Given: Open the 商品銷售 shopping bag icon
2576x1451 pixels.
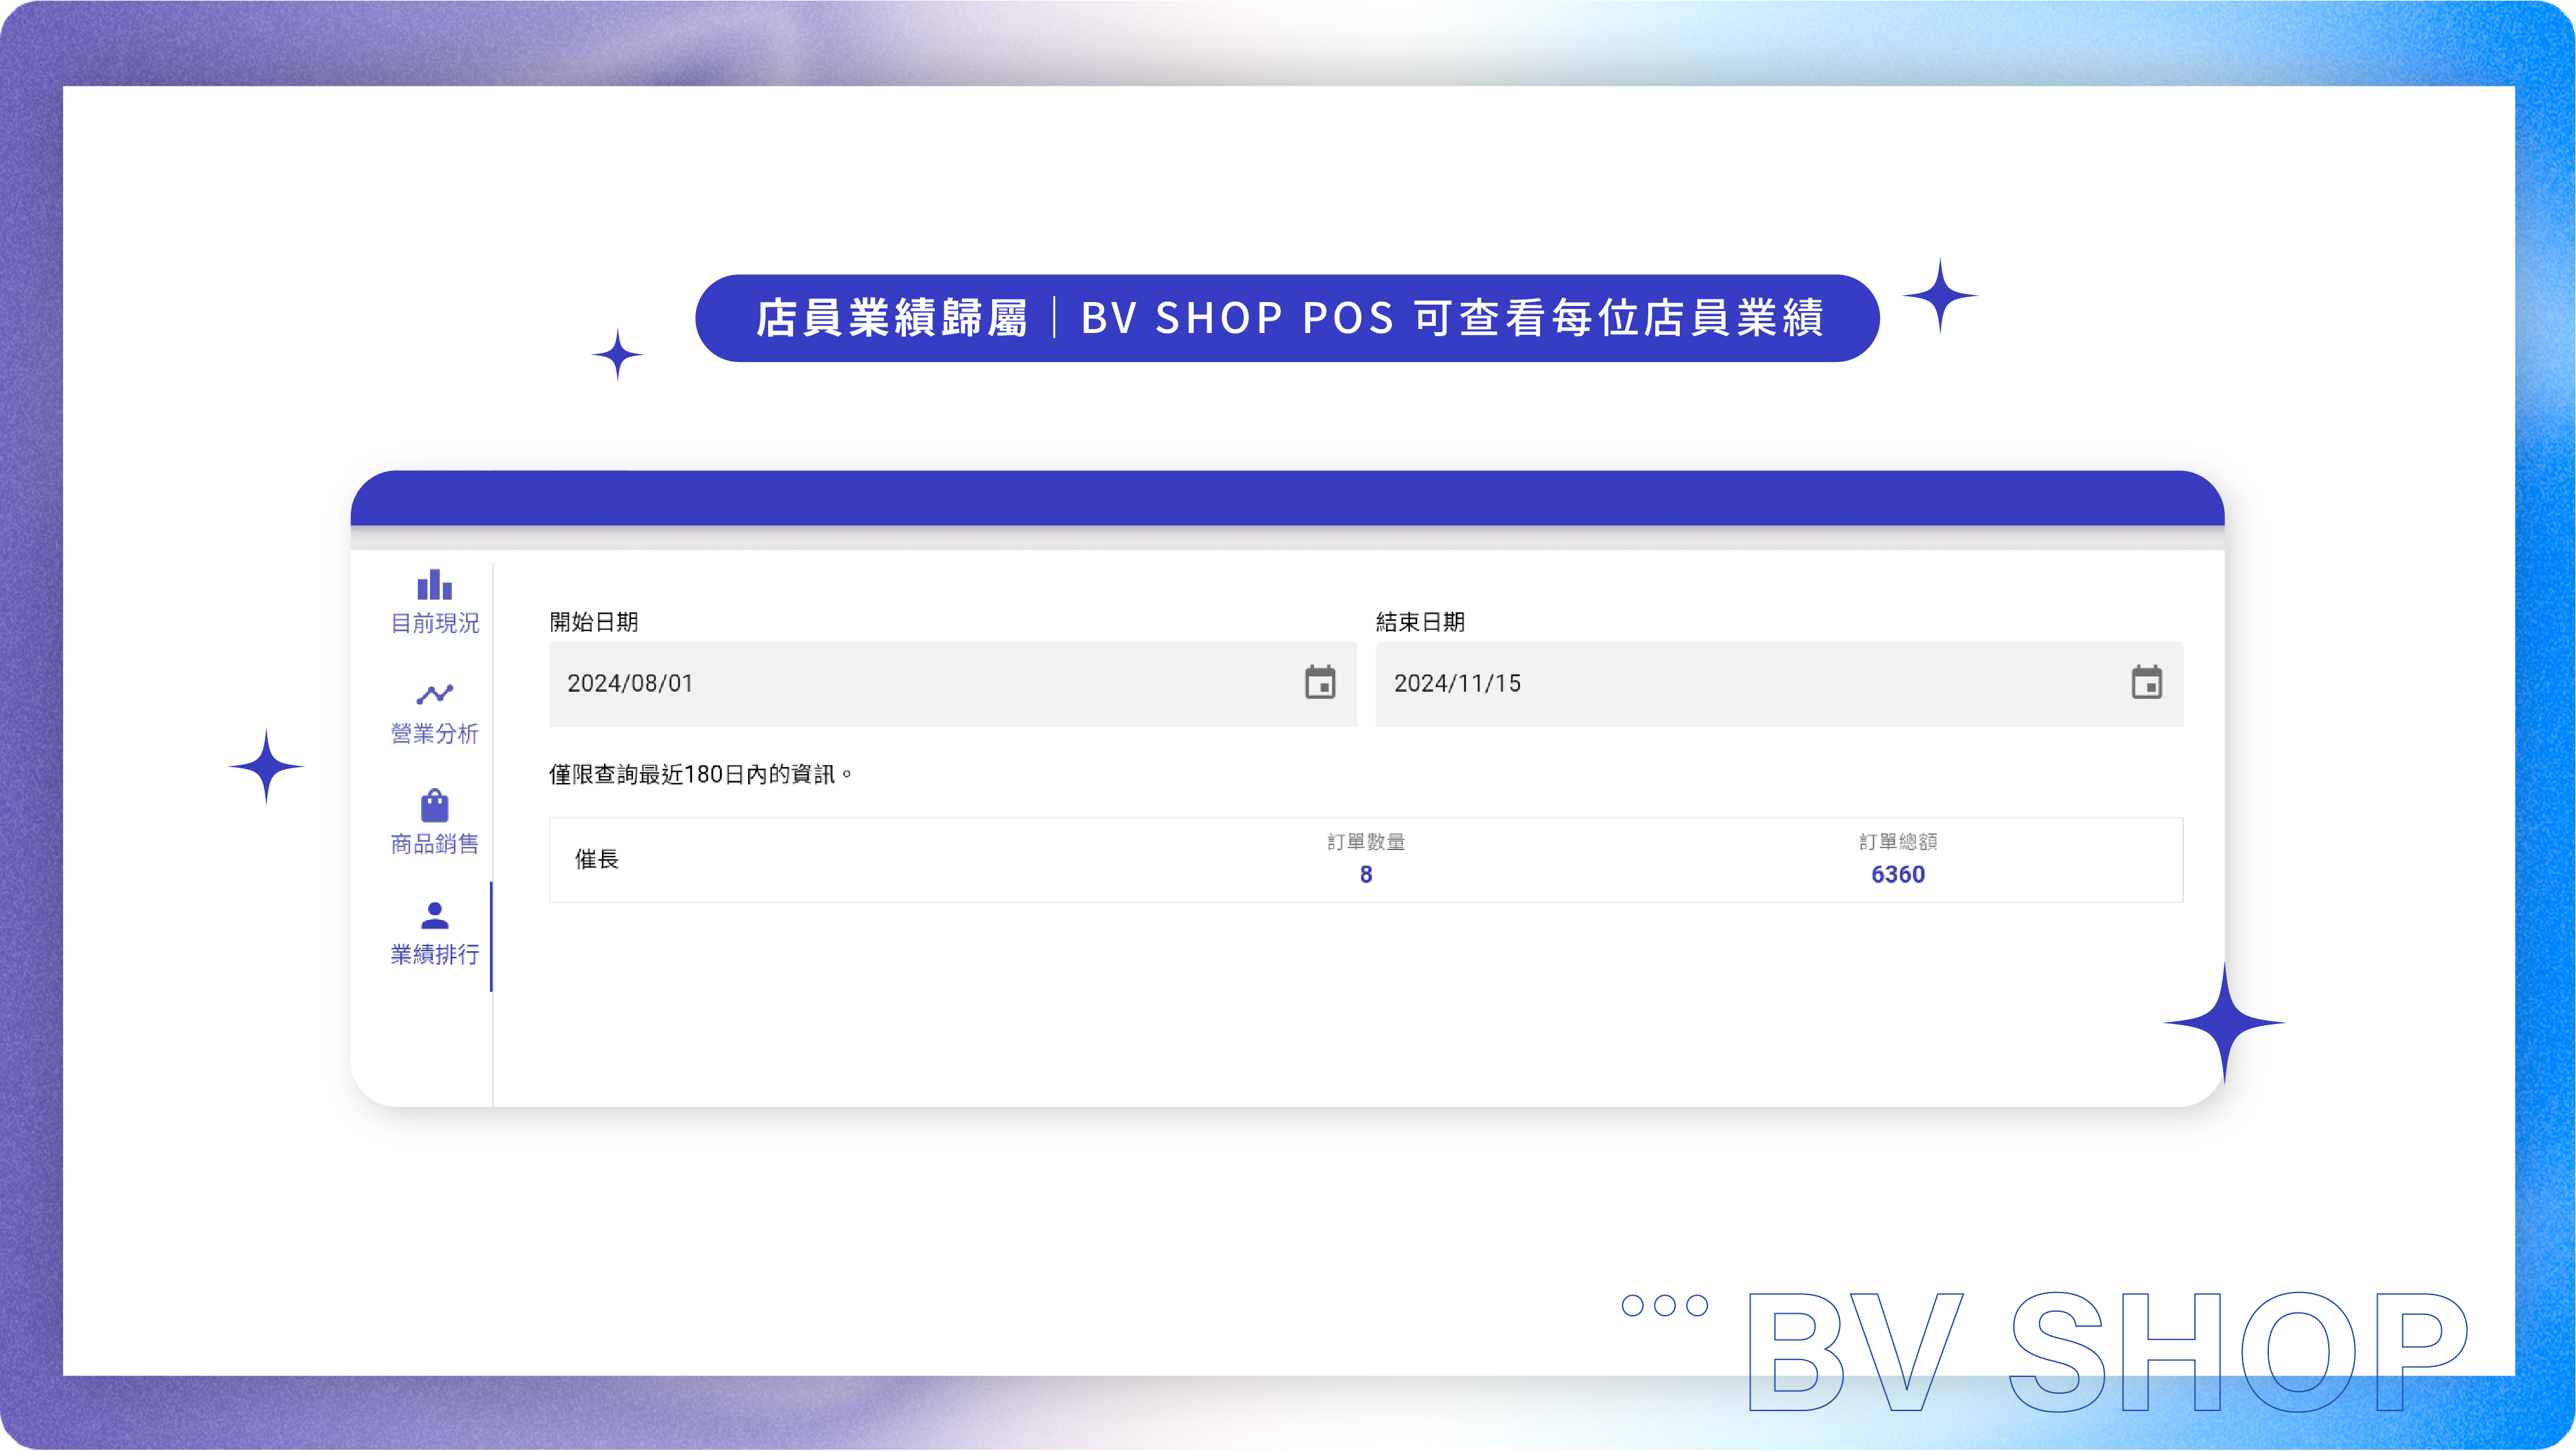Looking at the screenshot, I should tap(434, 805).
